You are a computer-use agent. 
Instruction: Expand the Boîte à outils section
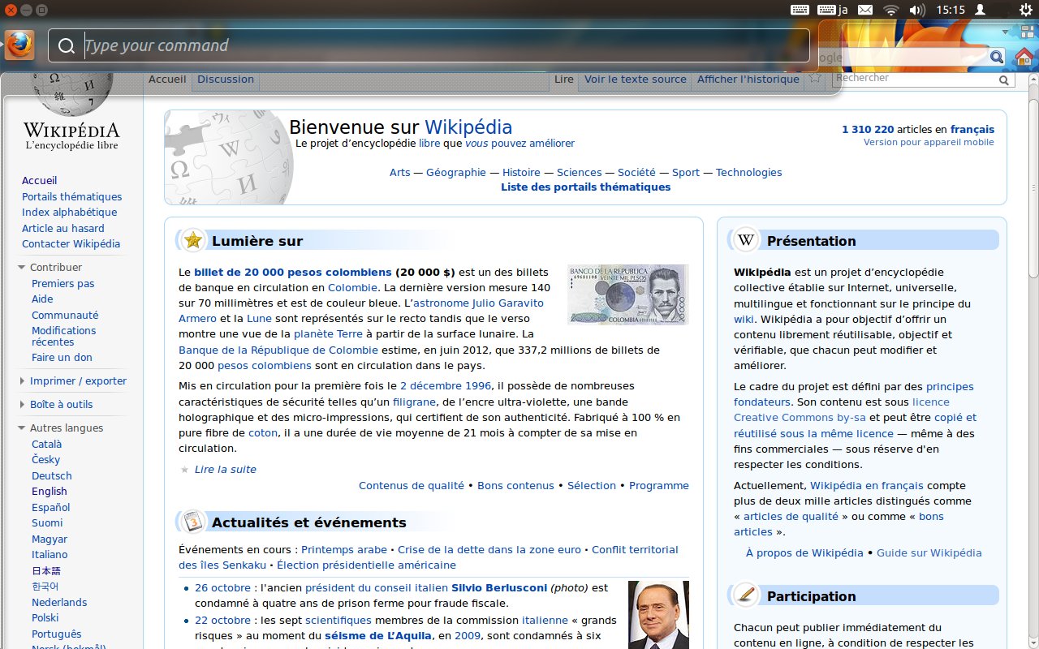[55, 404]
